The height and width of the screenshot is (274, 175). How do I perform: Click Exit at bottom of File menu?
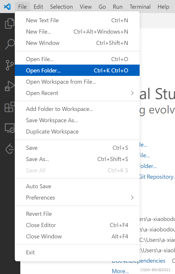tap(30, 252)
